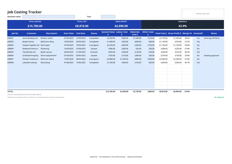
Task: Select the JOB007 labour cost £1,500.00
Action: 124,59
